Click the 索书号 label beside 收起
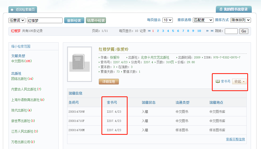This screenshot has height=149, width=261. click(x=226, y=81)
